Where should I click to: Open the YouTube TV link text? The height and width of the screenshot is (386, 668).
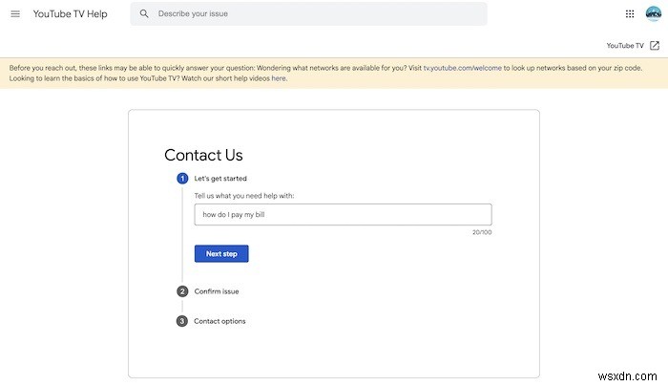[626, 46]
